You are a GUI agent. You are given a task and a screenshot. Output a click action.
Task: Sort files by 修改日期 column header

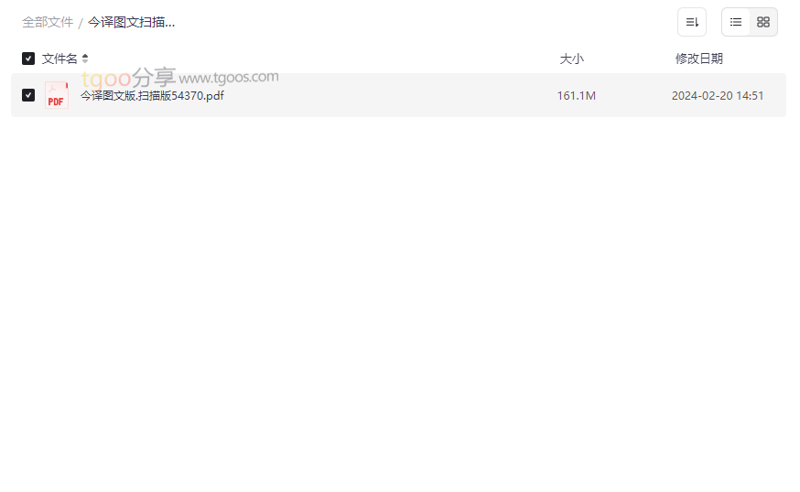(x=699, y=59)
